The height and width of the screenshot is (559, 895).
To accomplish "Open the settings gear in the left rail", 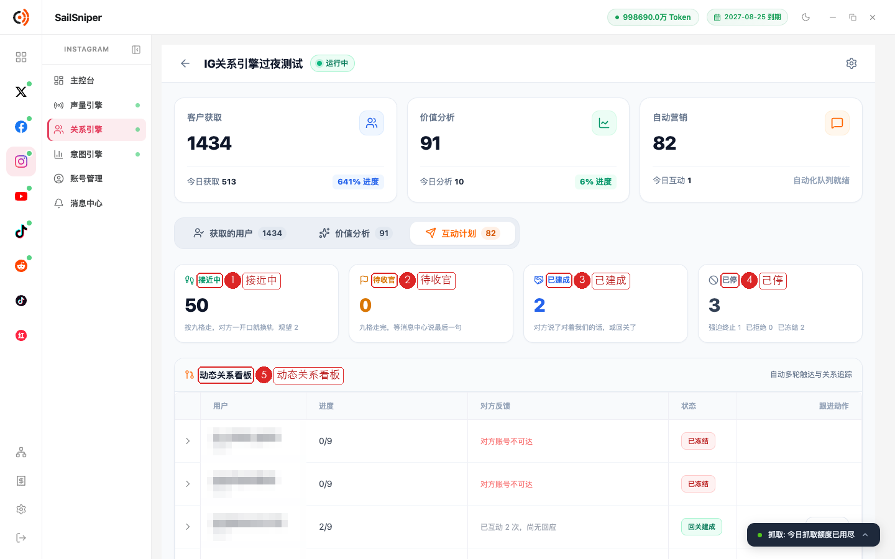I will (21, 509).
